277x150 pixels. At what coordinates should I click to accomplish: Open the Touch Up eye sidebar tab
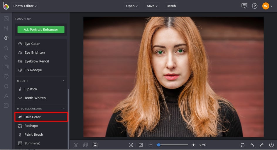coord(6,38)
